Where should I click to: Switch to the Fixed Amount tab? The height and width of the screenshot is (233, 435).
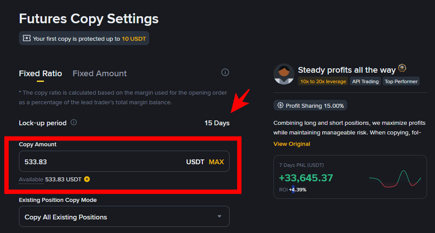(x=100, y=74)
